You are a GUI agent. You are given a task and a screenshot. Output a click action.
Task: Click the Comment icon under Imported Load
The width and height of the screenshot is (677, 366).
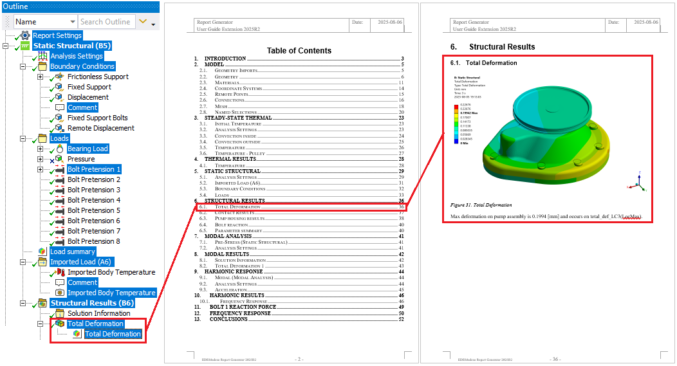tap(60, 282)
